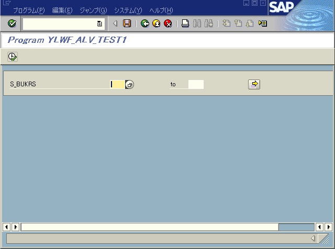
Task: Open the command field history dropdown
Action: (99, 24)
